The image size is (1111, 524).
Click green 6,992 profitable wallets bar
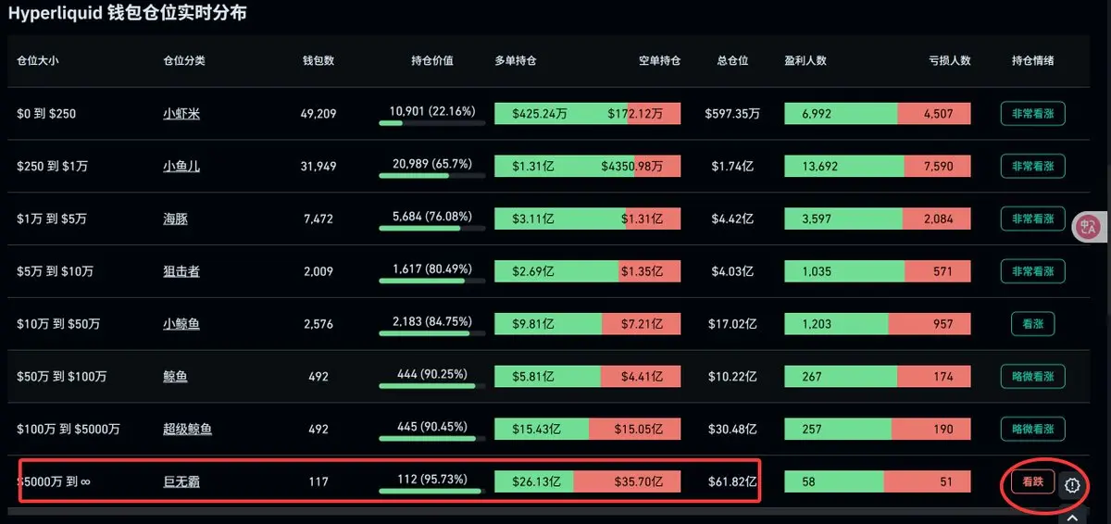[841, 114]
